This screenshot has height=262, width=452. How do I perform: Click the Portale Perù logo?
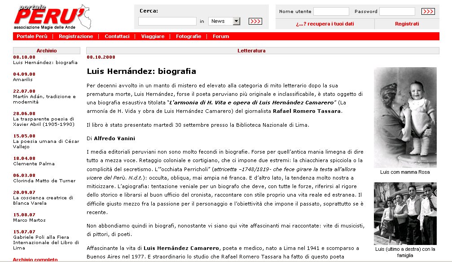(x=52, y=17)
